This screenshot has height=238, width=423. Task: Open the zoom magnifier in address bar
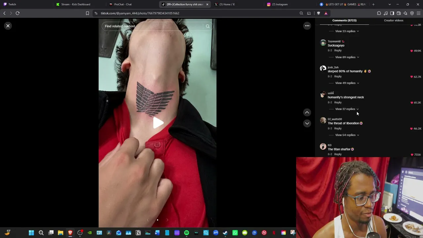coord(301,13)
